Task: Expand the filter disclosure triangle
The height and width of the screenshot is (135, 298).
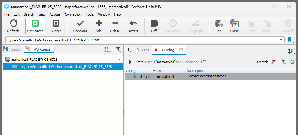Action: (x=130, y=62)
